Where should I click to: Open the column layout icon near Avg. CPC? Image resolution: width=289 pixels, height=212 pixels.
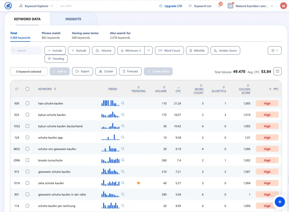pos(277,71)
